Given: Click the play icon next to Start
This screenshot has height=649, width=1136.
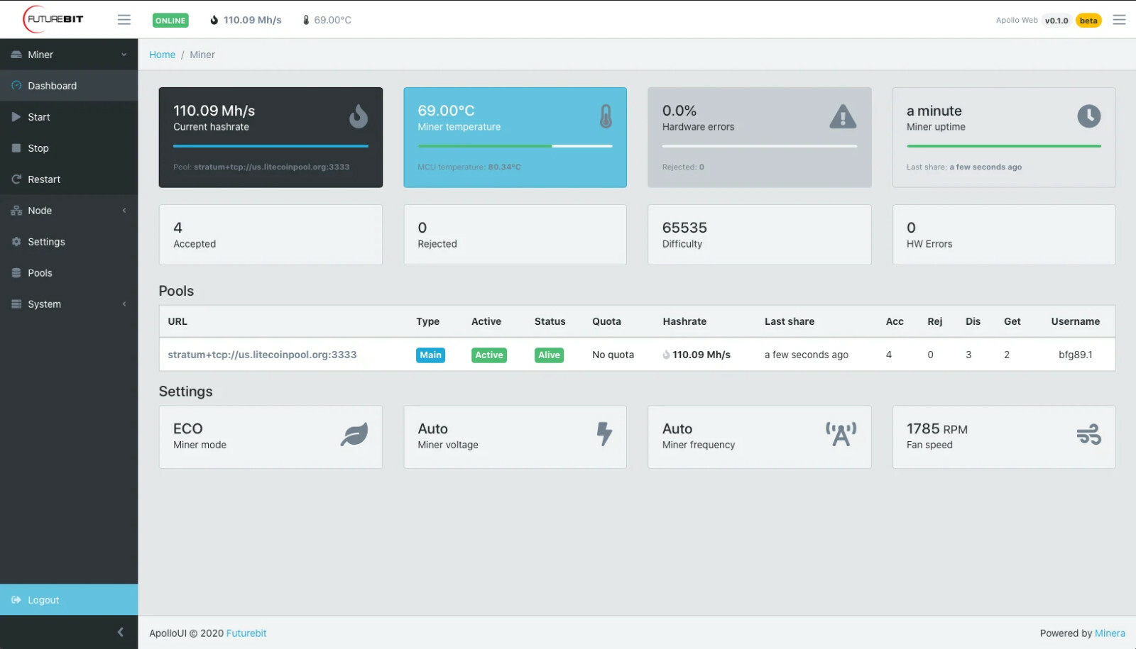Looking at the screenshot, I should pyautogui.click(x=16, y=117).
